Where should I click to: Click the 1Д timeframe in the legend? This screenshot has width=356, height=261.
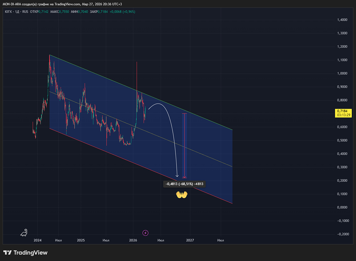(x=17, y=12)
